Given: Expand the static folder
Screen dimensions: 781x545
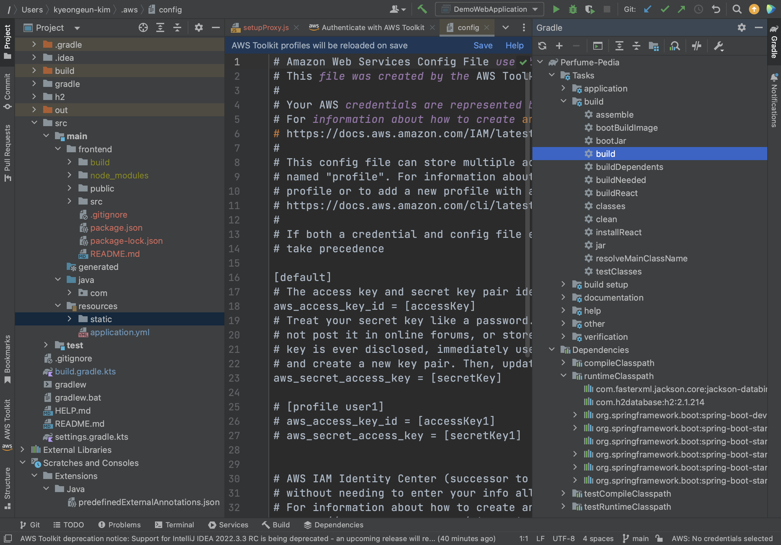Looking at the screenshot, I should 69,319.
